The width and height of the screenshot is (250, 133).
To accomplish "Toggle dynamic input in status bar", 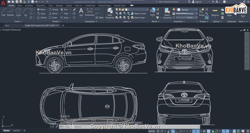I will (x=173, y=131).
